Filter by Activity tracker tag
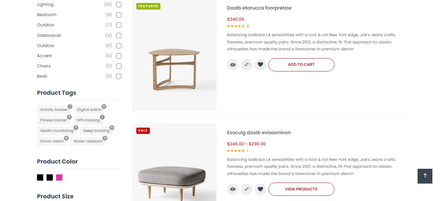The image size is (441, 201). (54, 110)
